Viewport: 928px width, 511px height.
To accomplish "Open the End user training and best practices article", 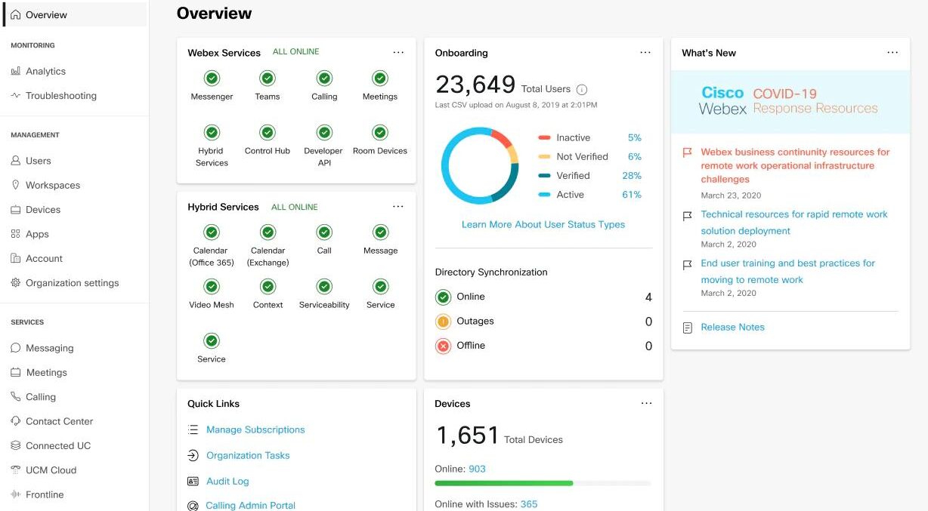I will click(x=787, y=272).
